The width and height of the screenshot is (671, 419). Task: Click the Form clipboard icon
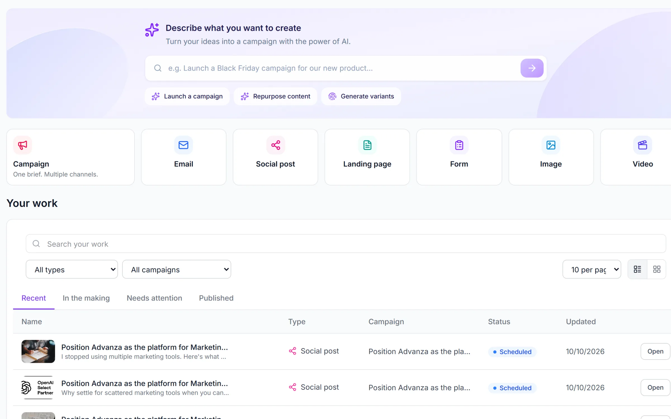pyautogui.click(x=459, y=145)
